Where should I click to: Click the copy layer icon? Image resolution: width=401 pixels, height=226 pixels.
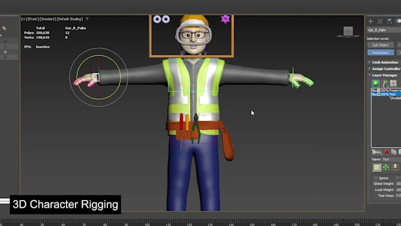(394, 152)
